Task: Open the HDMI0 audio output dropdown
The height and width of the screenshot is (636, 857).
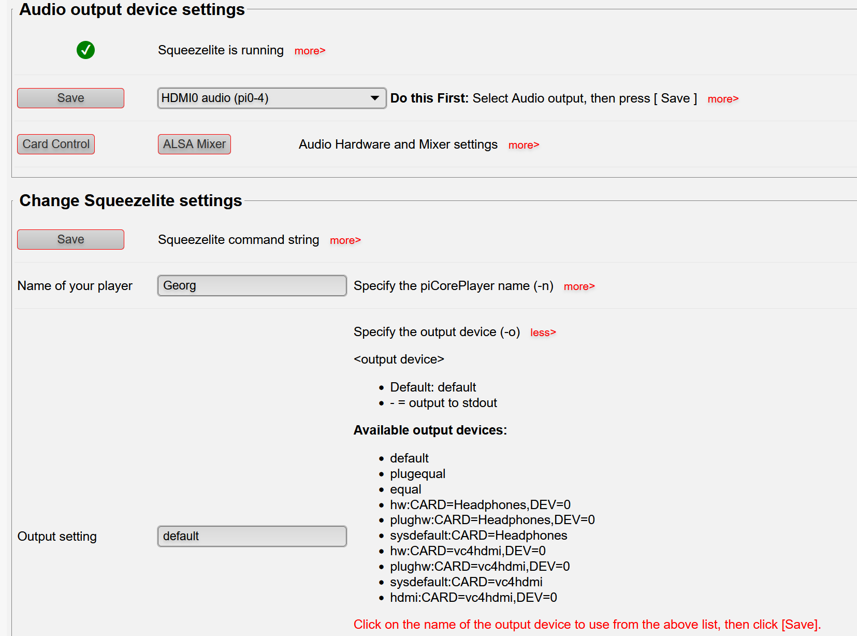Action: pyautogui.click(x=272, y=98)
